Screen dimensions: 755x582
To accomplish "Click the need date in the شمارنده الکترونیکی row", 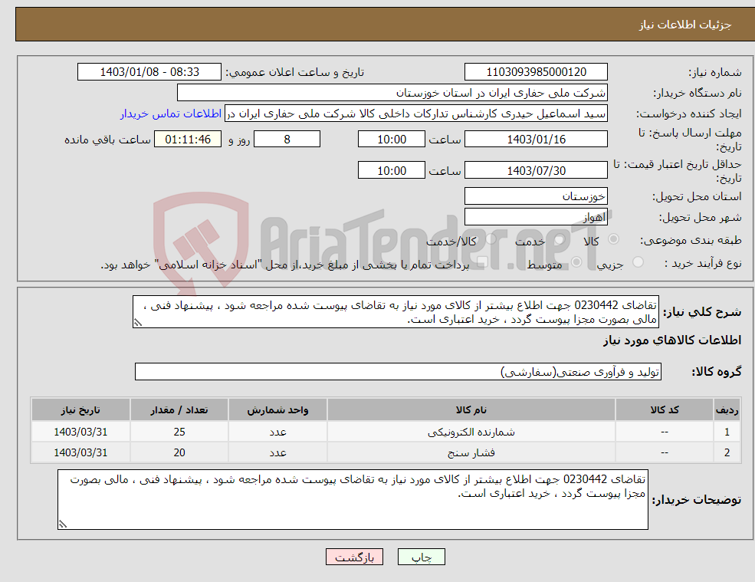I will tap(80, 432).
